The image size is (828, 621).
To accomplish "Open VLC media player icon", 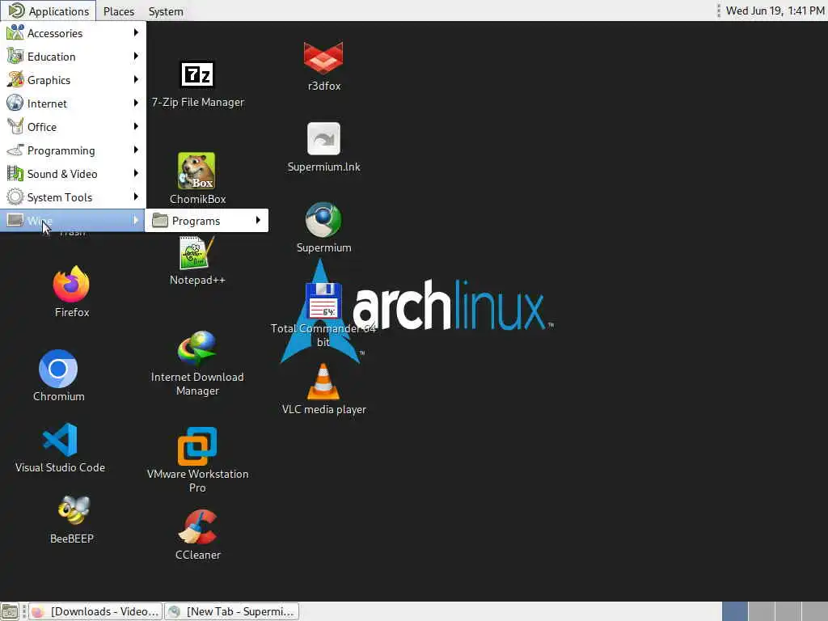I will click(323, 382).
